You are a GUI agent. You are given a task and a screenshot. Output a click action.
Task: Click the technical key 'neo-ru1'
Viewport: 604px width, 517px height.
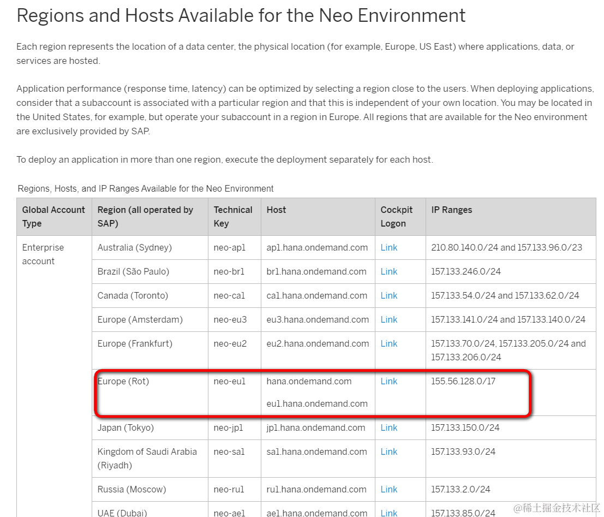click(x=229, y=489)
